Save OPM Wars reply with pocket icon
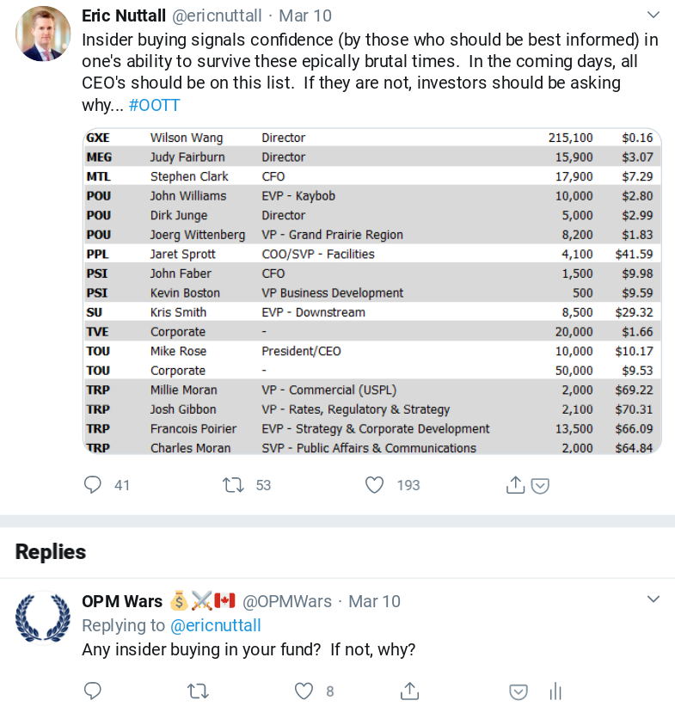The width and height of the screenshot is (675, 719). (x=519, y=691)
